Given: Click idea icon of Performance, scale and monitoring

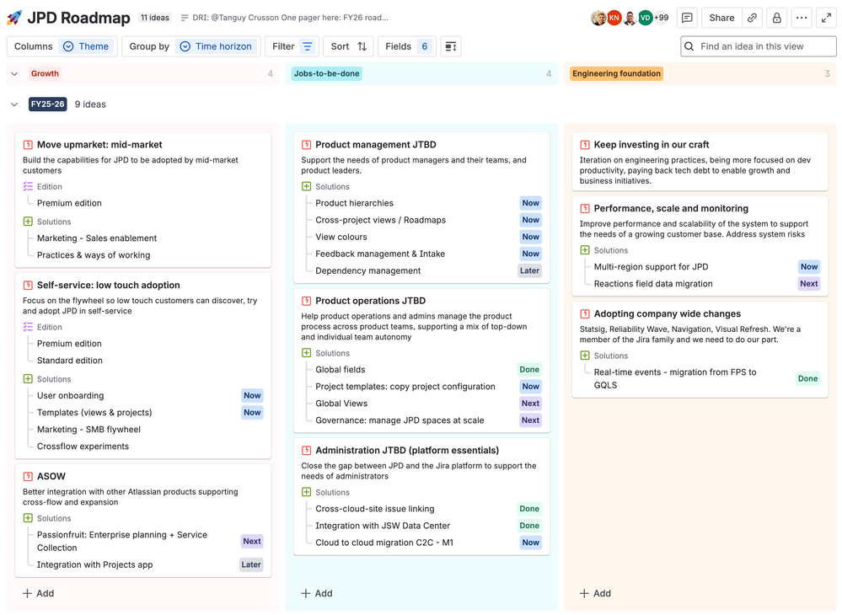Looking at the screenshot, I should (585, 209).
